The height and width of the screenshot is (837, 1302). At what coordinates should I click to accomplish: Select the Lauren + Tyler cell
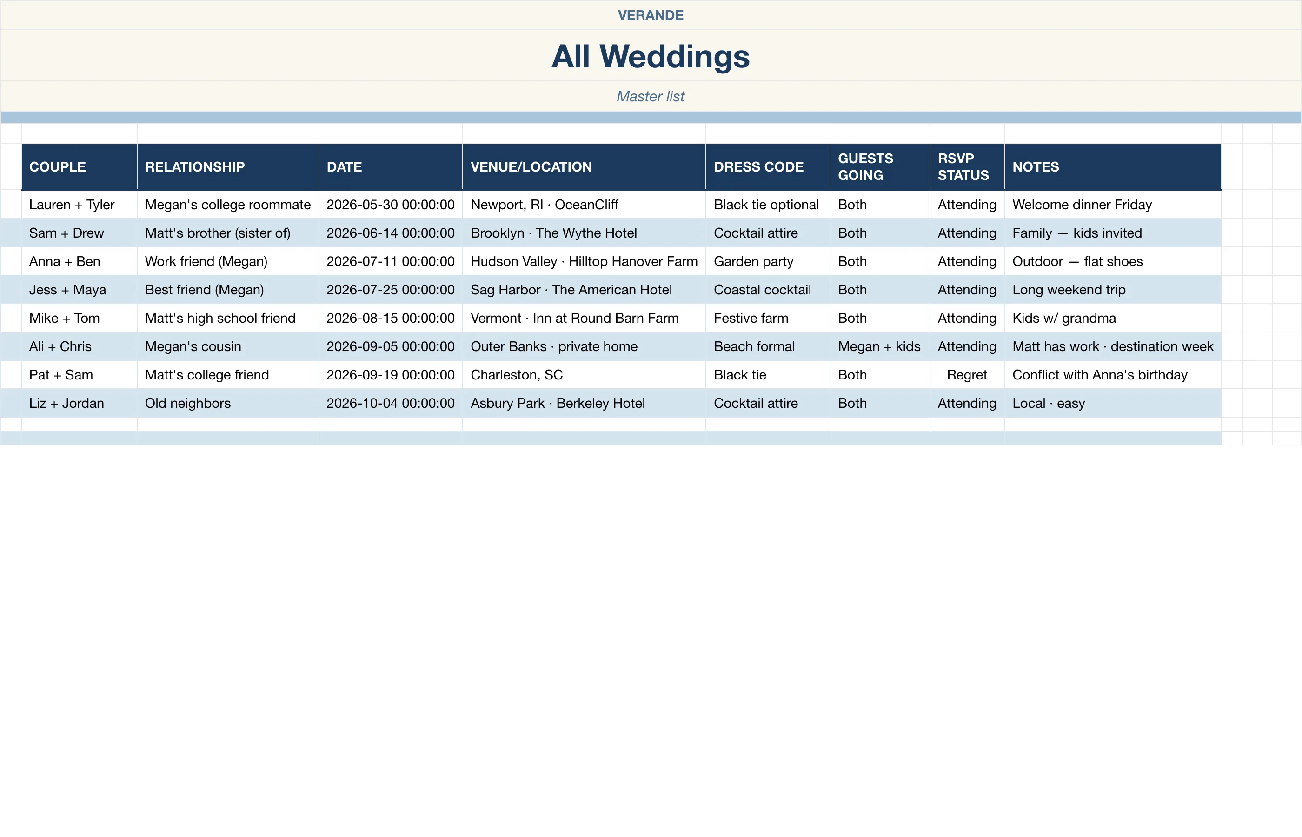click(80, 204)
